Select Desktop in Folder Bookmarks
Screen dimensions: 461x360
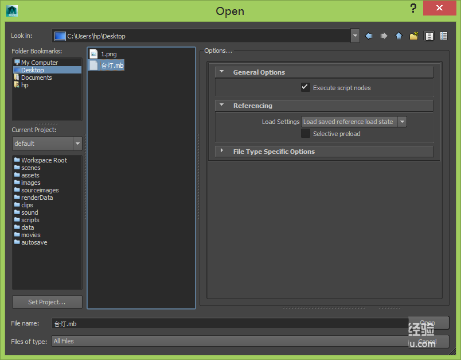(47, 70)
